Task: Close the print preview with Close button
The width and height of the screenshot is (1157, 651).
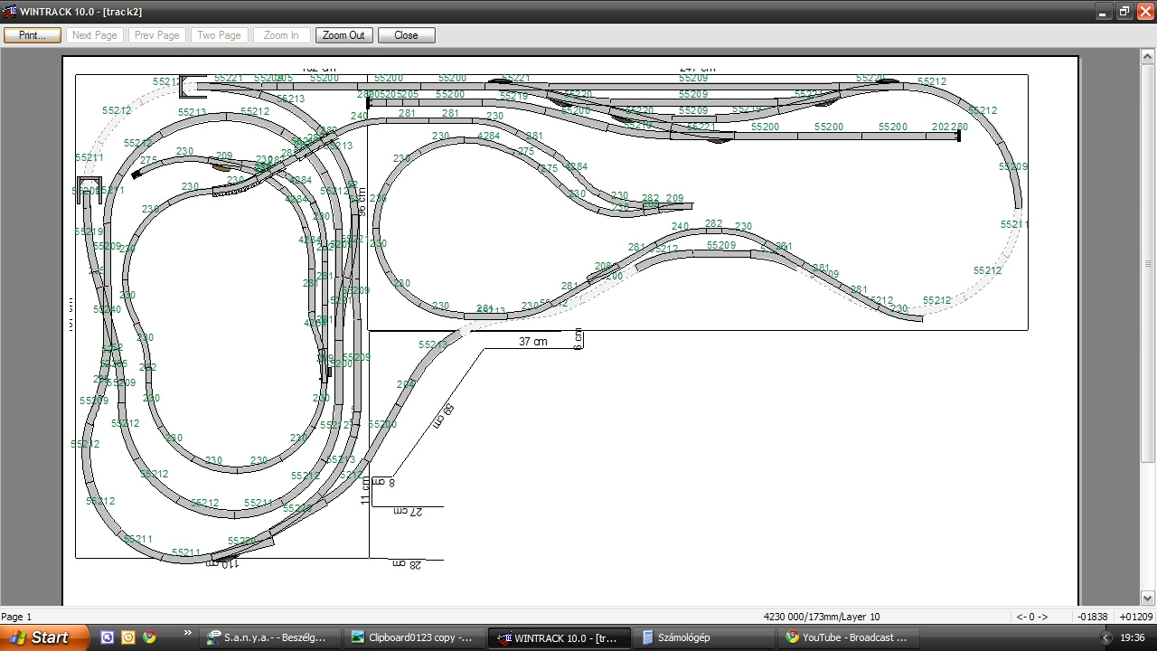Action: 407,35
